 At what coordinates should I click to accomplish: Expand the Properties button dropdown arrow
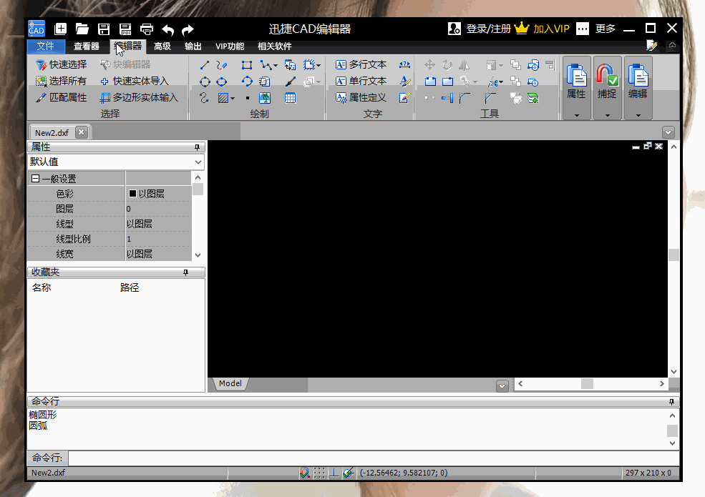(x=576, y=114)
